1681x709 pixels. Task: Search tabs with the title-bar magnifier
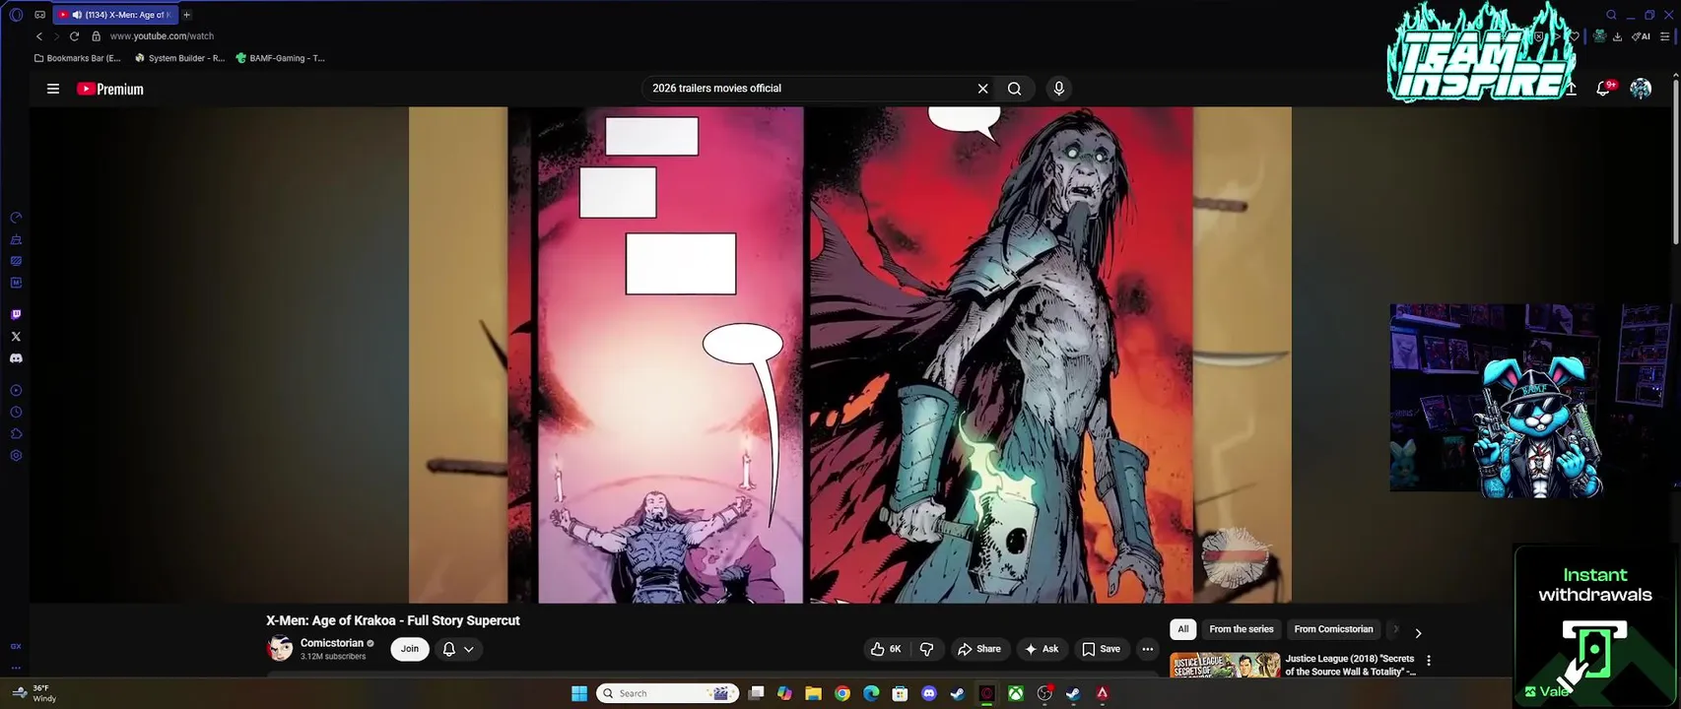coord(1611,15)
